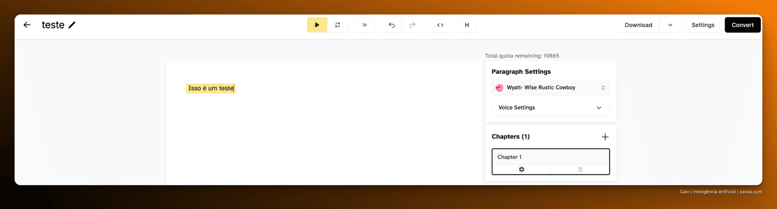
Task: Open the Wyatt- Wise Rustic Cowboy voice selector
Action: (551, 88)
